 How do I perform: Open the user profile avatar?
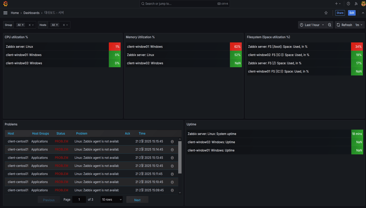[363, 3]
